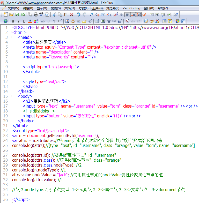Image resolution: width=199 pixels, height=203 pixels.
Task: Open a file with the folder icon
Action: (11, 14)
